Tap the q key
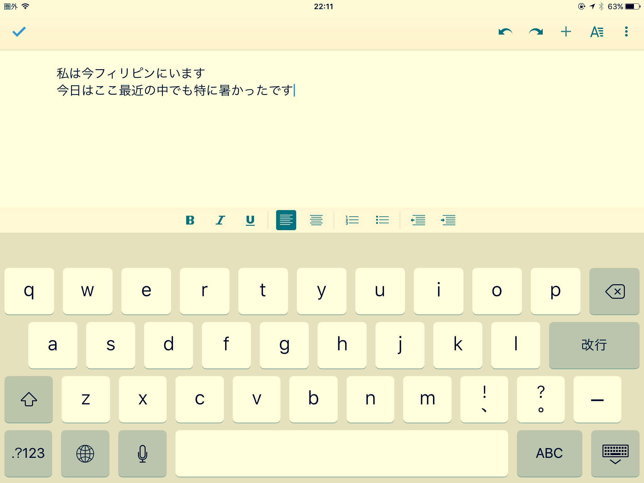 [x=29, y=291]
